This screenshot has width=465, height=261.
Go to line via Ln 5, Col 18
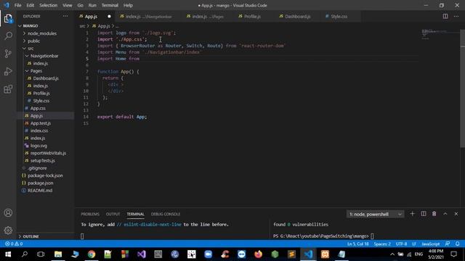(357, 244)
